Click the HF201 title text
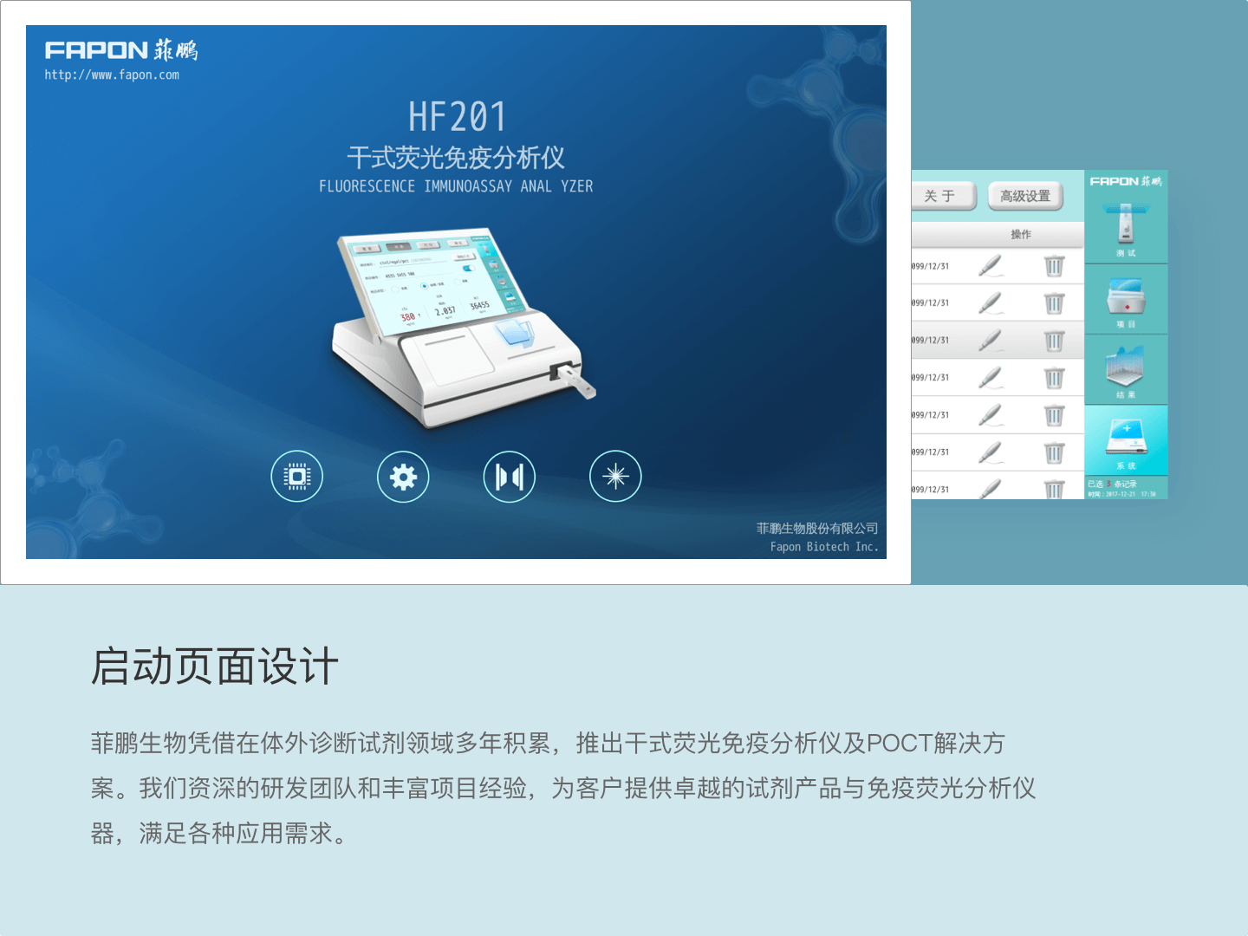The width and height of the screenshot is (1248, 936). tap(457, 116)
